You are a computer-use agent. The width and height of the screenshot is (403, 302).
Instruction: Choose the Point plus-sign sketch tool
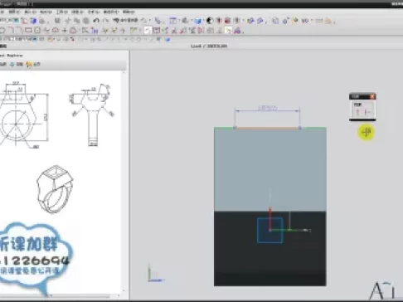[x=65, y=30]
